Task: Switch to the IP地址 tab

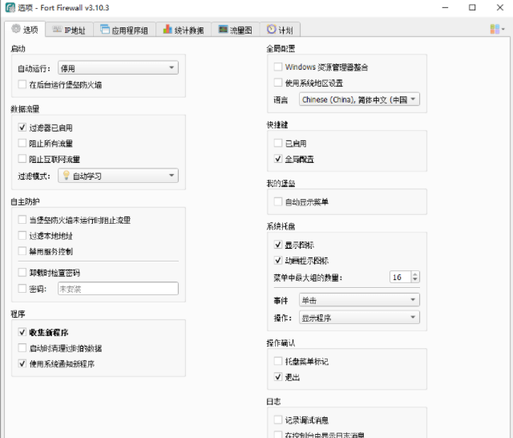Action: pyautogui.click(x=70, y=30)
